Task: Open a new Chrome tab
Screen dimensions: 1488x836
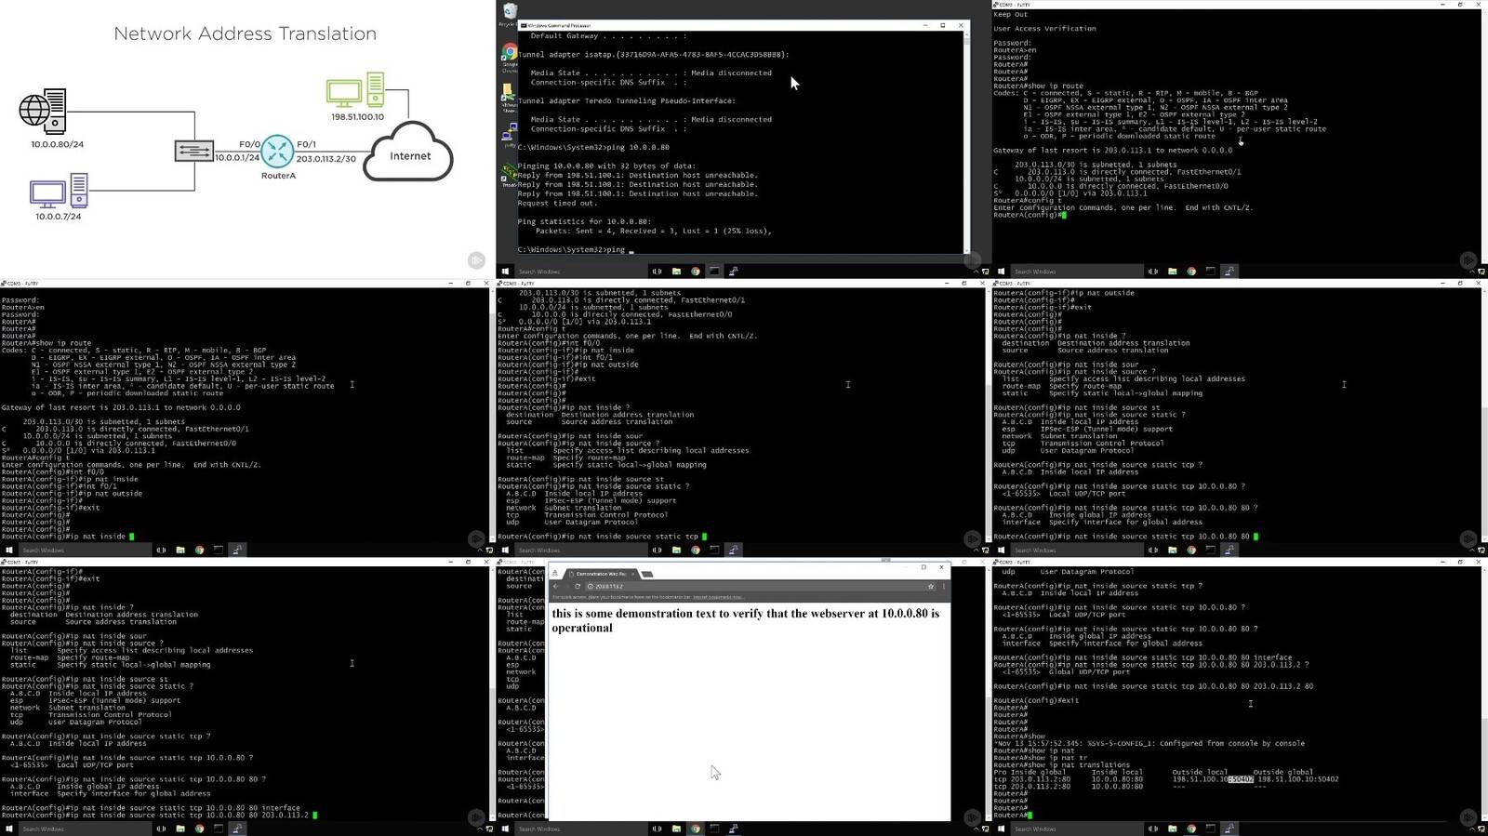Action: point(647,574)
